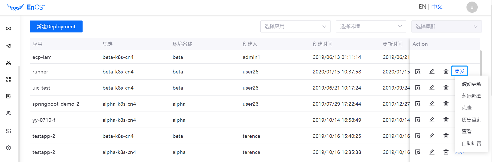The image size is (492, 162).
Task: Select 滚动更新 from the more menu
Action: [471, 84]
